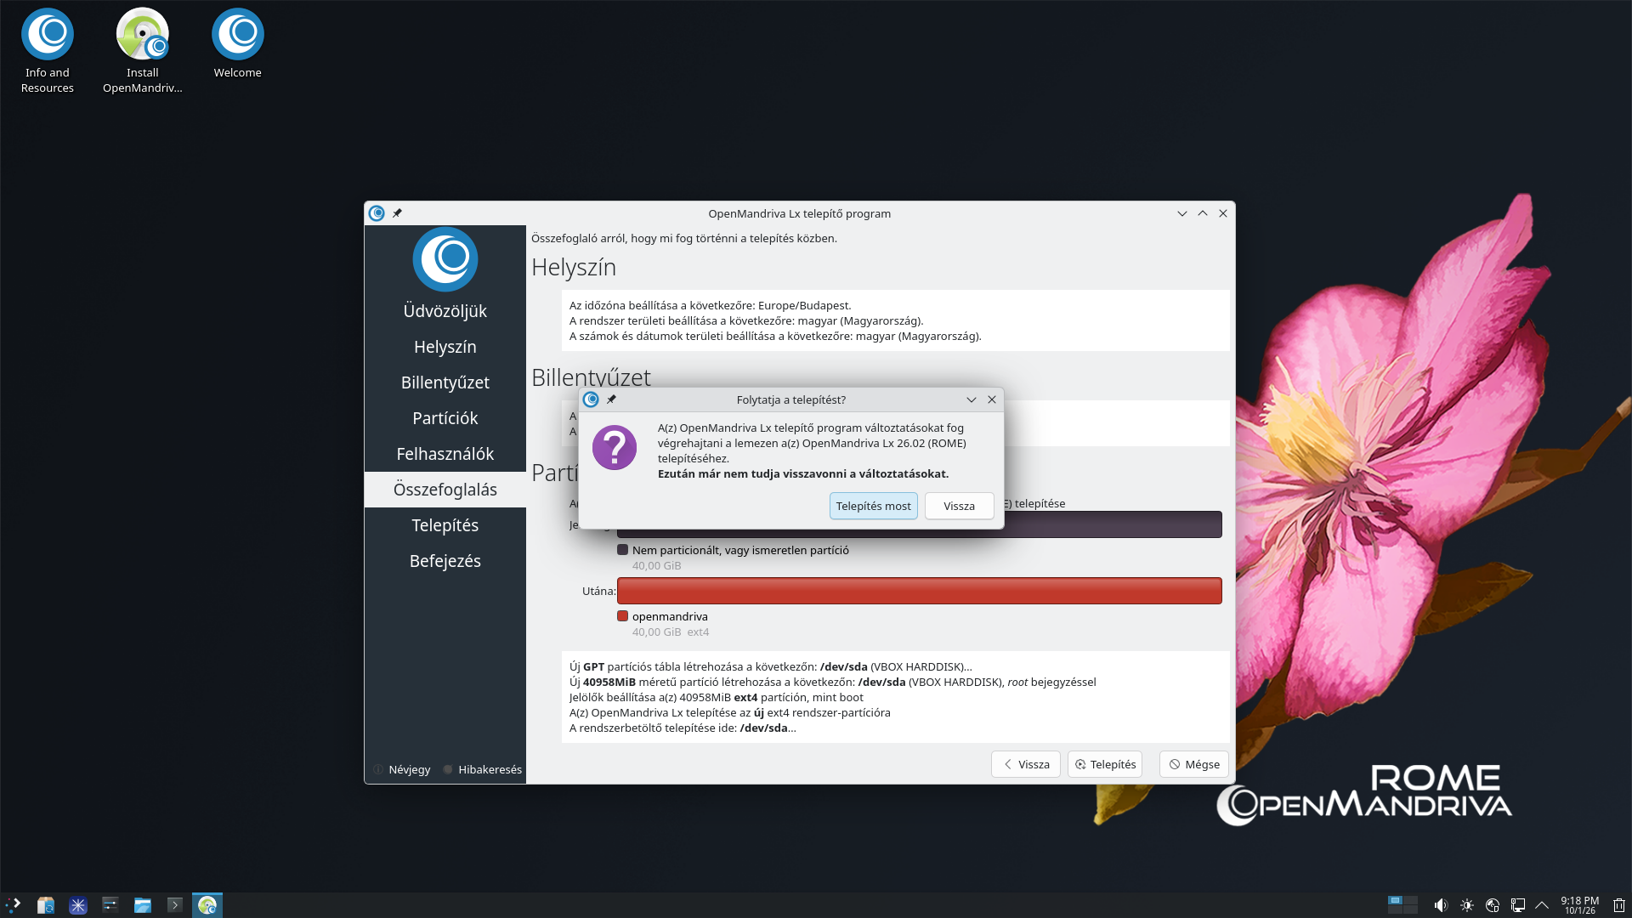Open the application launcher in the taskbar
This screenshot has height=918, width=1632.
[x=13, y=905]
